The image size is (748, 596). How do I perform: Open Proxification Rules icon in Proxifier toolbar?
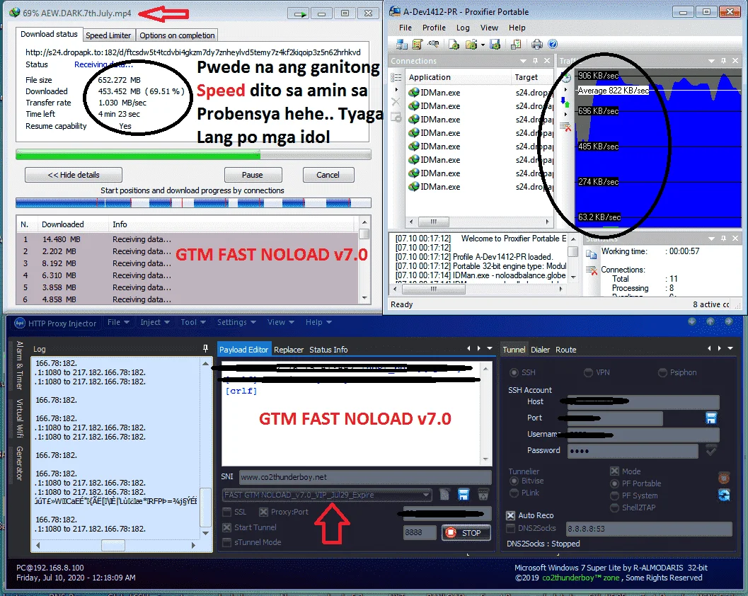418,45
